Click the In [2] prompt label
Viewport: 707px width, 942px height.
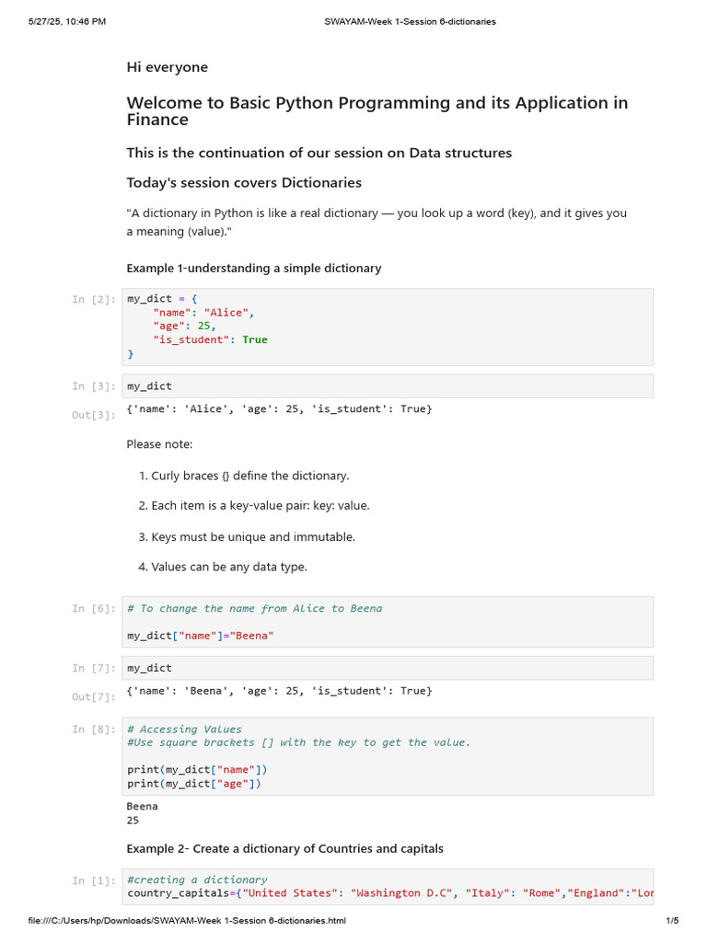pos(94,299)
